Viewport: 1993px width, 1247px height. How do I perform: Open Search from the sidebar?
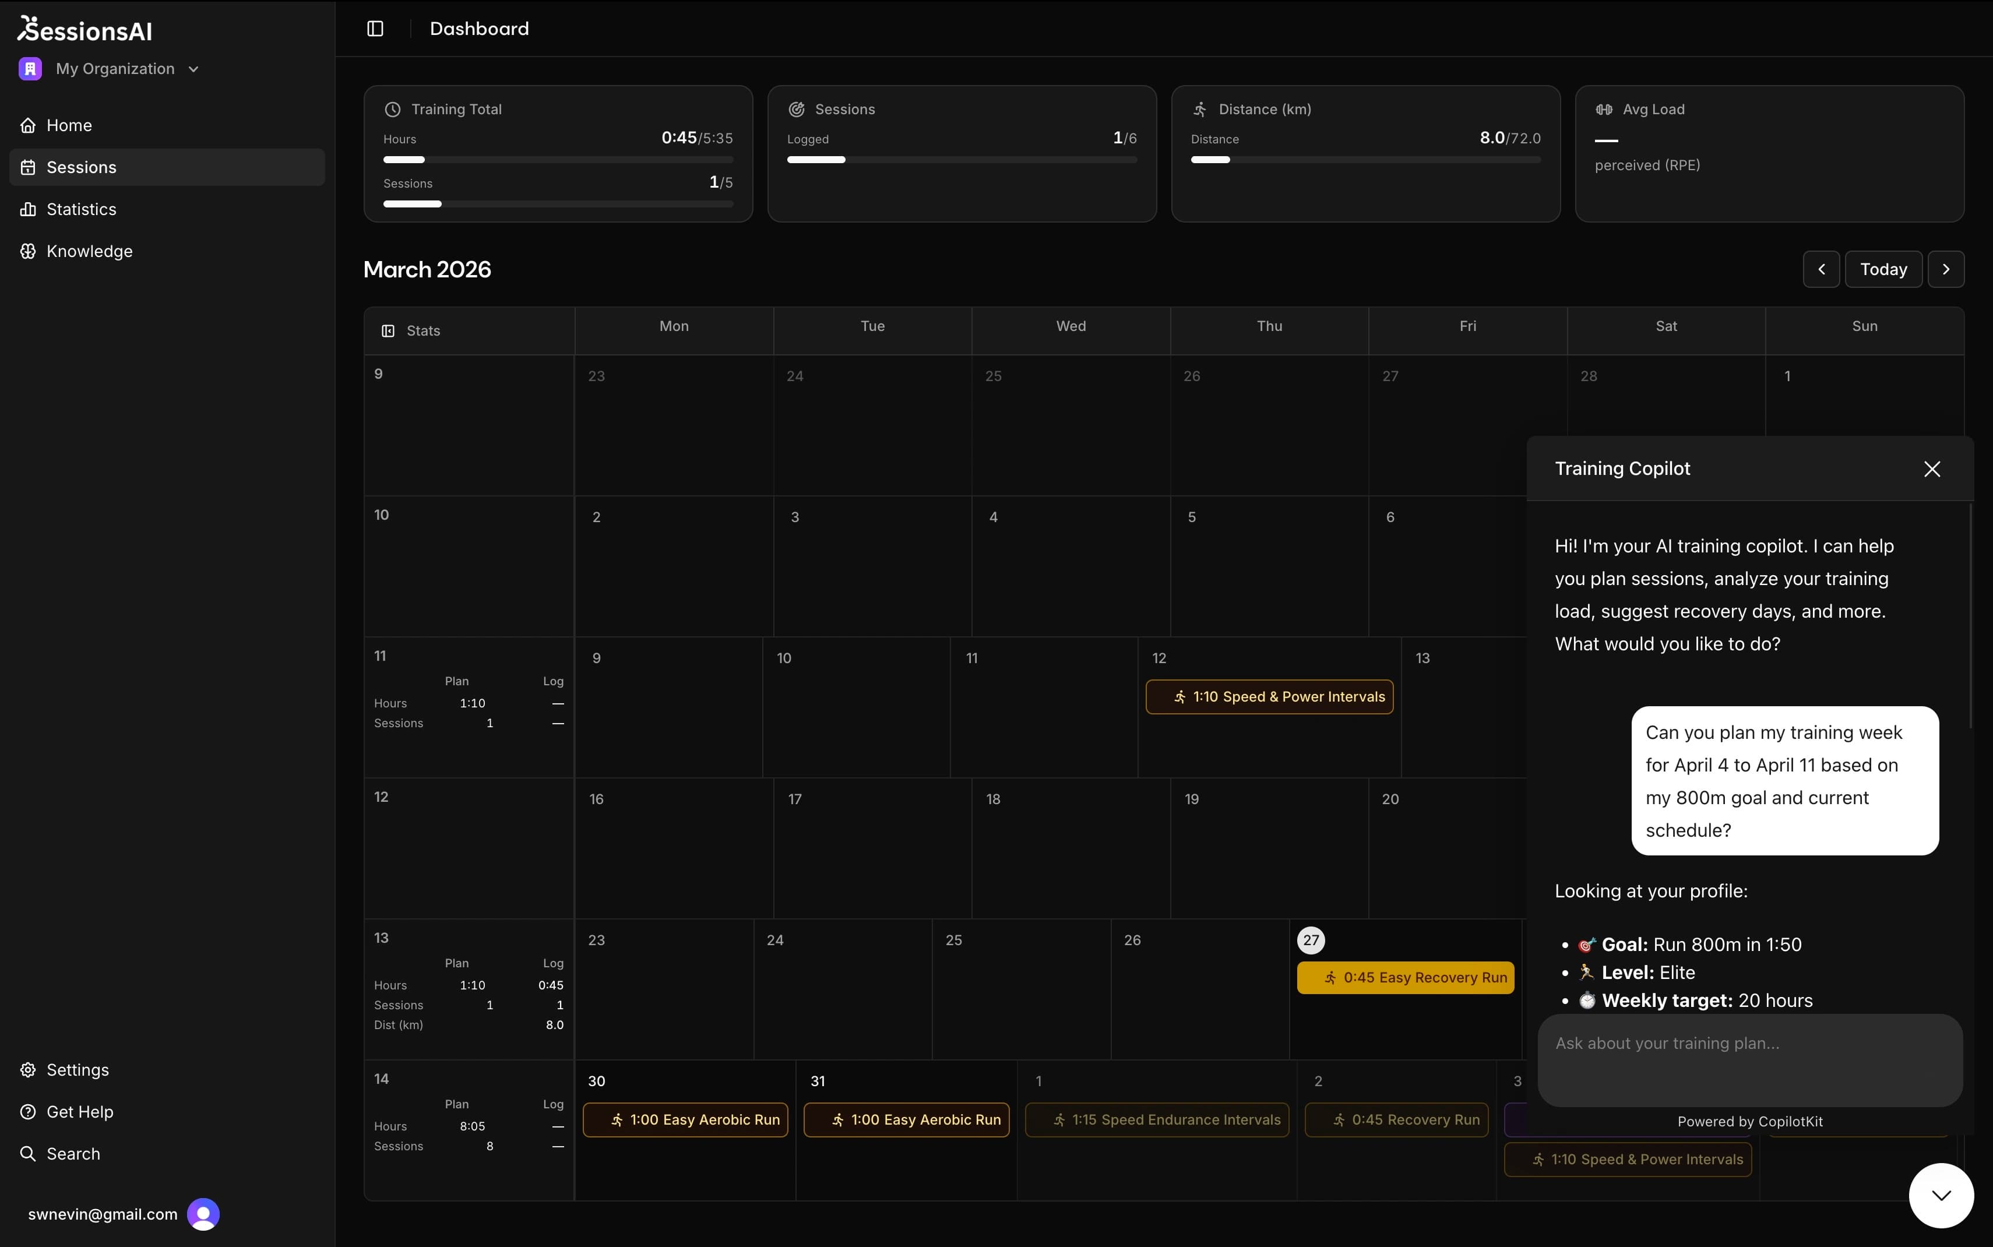click(74, 1153)
